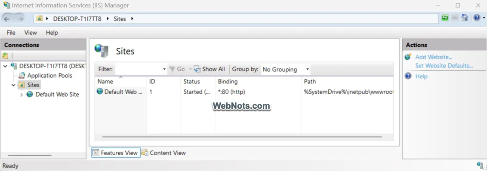This screenshot has width=487, height=171.
Task: Switch to Content View tab
Action: 163,153
